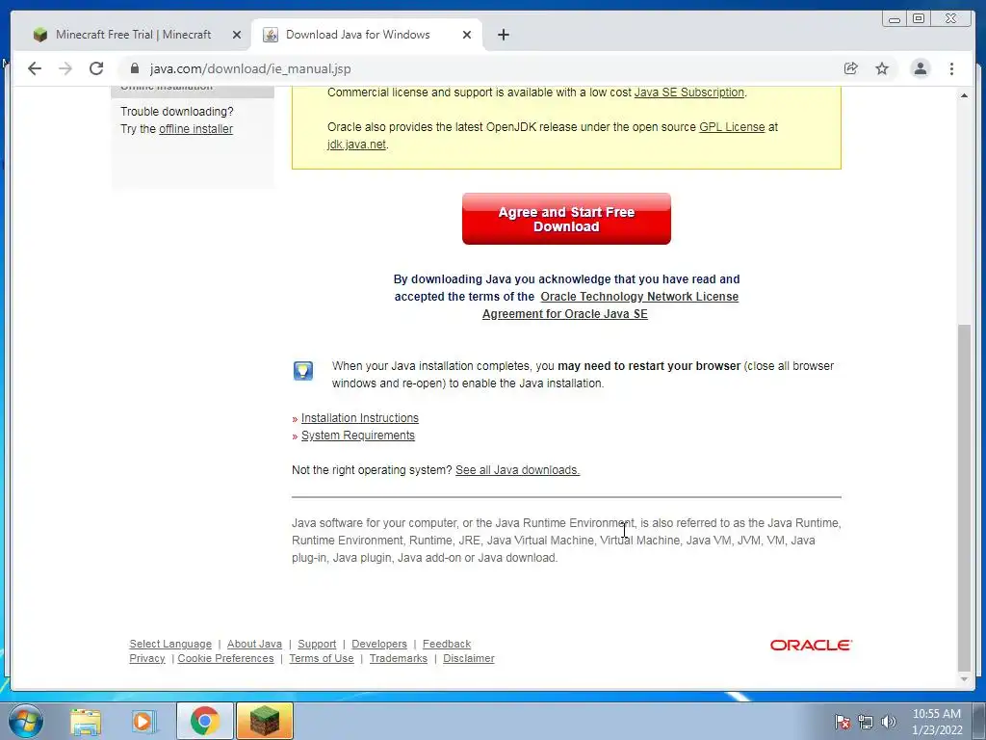This screenshot has height=740, width=986.
Task: Go back with the browser back arrow
Action: click(35, 68)
